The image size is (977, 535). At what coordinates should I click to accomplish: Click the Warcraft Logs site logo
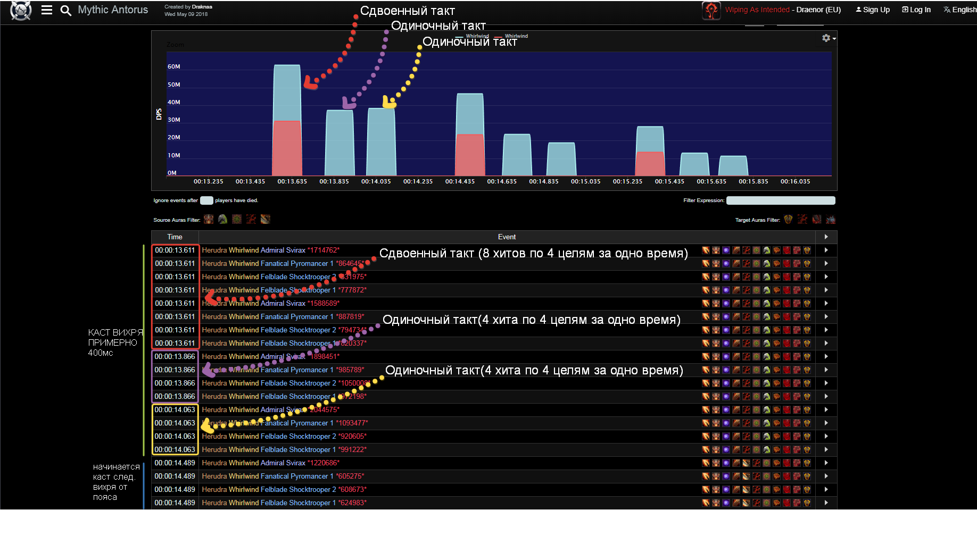(x=21, y=10)
